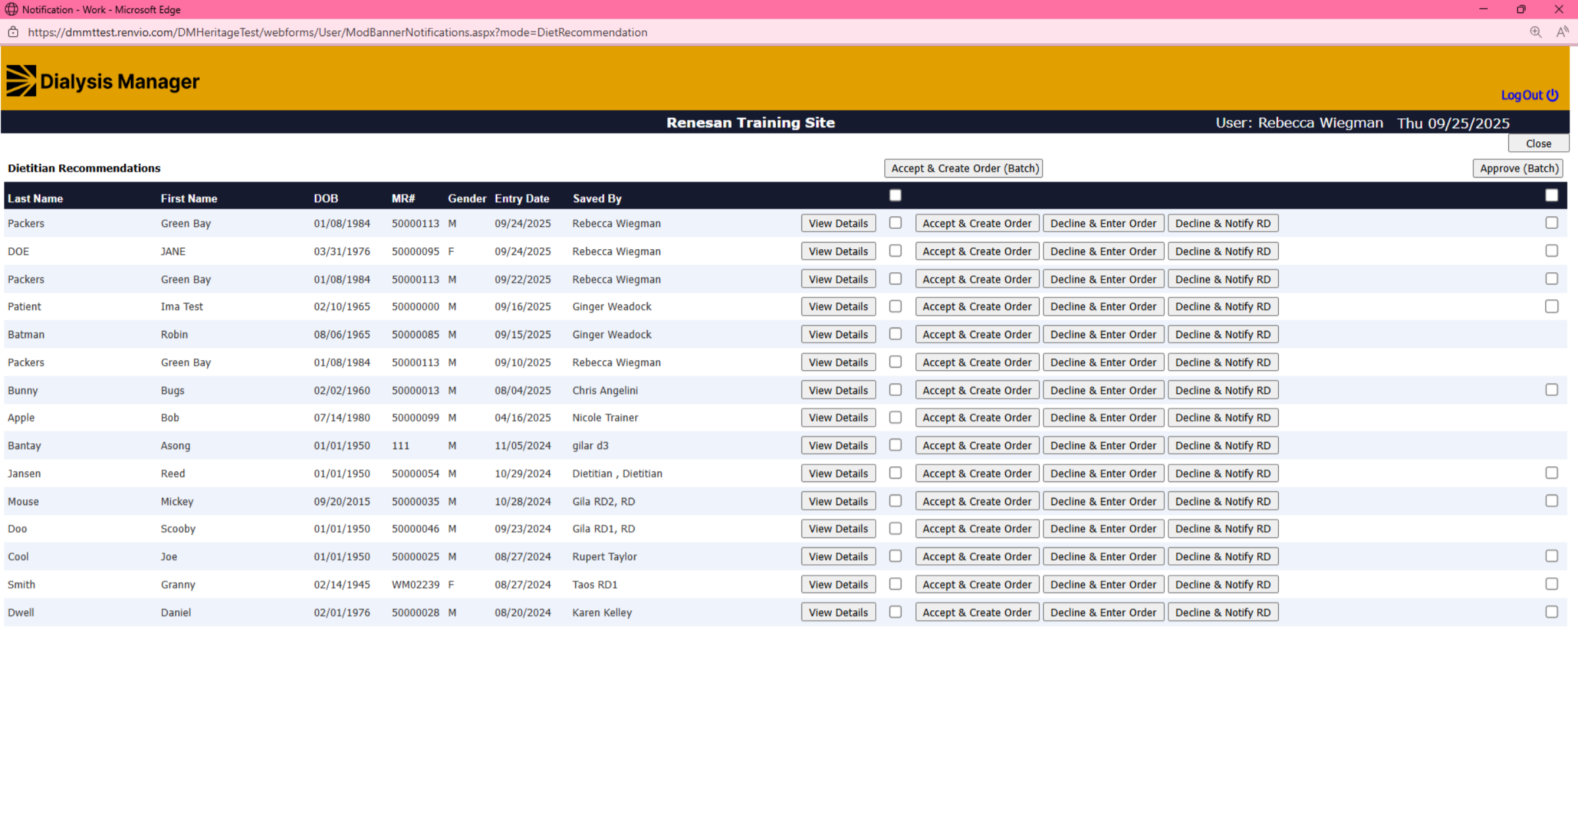Select entry date 04/16/2025 cell
Screen dimensions: 1578x814
(523, 418)
